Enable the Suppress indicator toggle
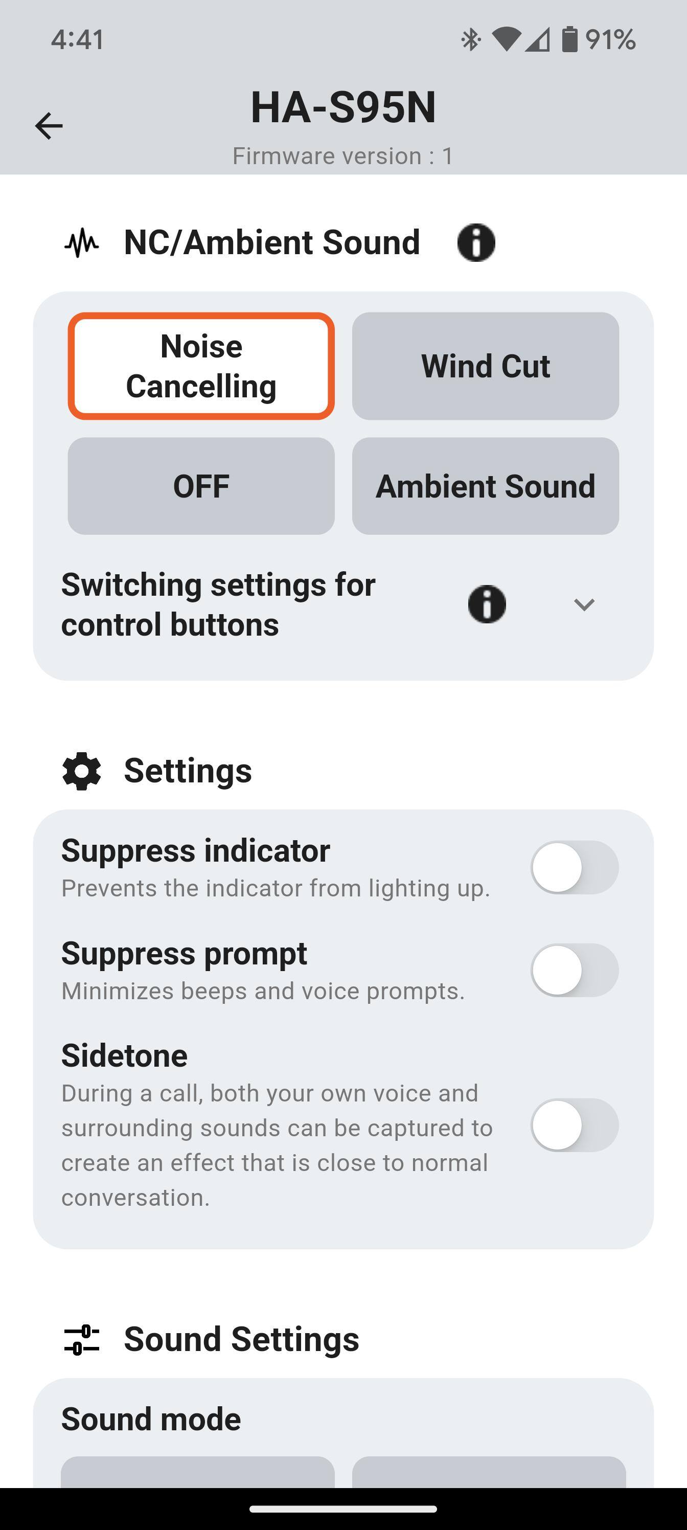687x1530 pixels. (x=574, y=867)
